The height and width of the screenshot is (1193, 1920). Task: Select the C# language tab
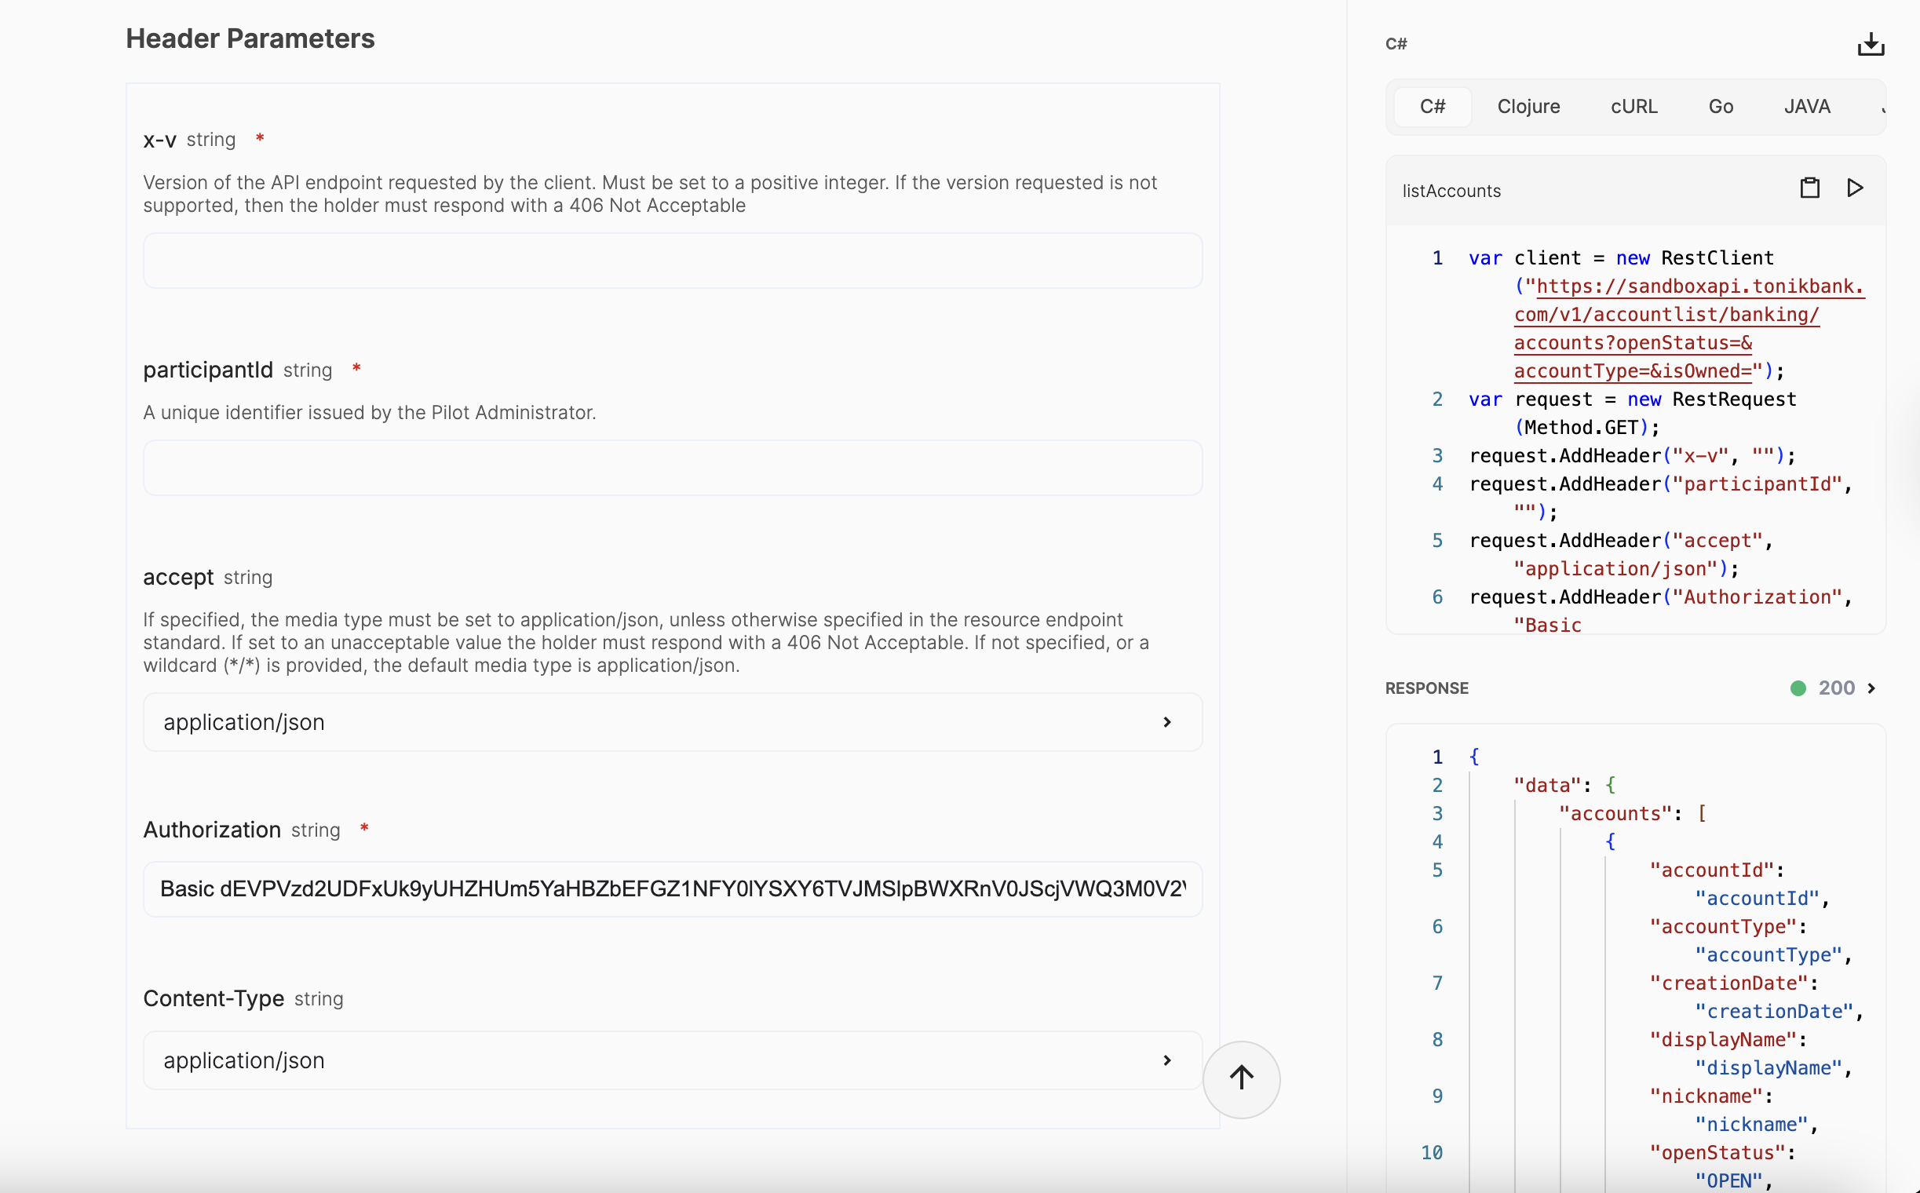click(x=1432, y=107)
